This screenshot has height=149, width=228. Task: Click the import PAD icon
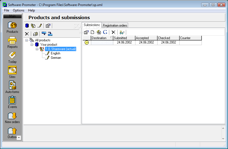click(44, 34)
